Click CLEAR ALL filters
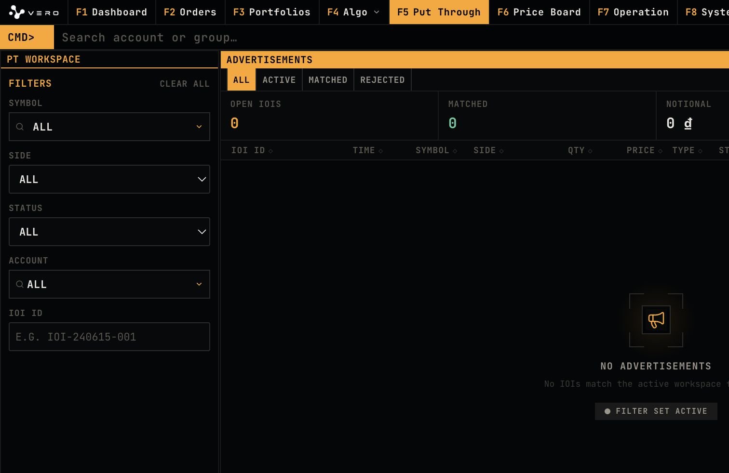Viewport: 729px width, 473px height. [185, 84]
